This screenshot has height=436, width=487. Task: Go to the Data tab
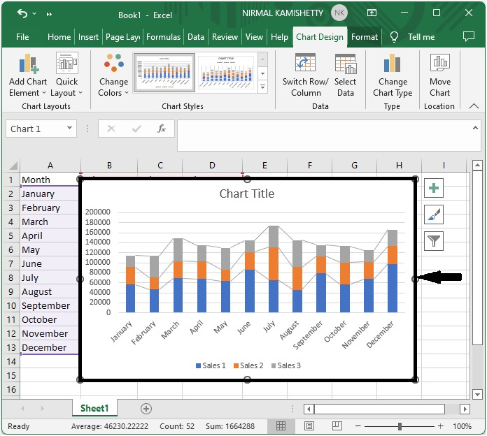click(x=196, y=37)
